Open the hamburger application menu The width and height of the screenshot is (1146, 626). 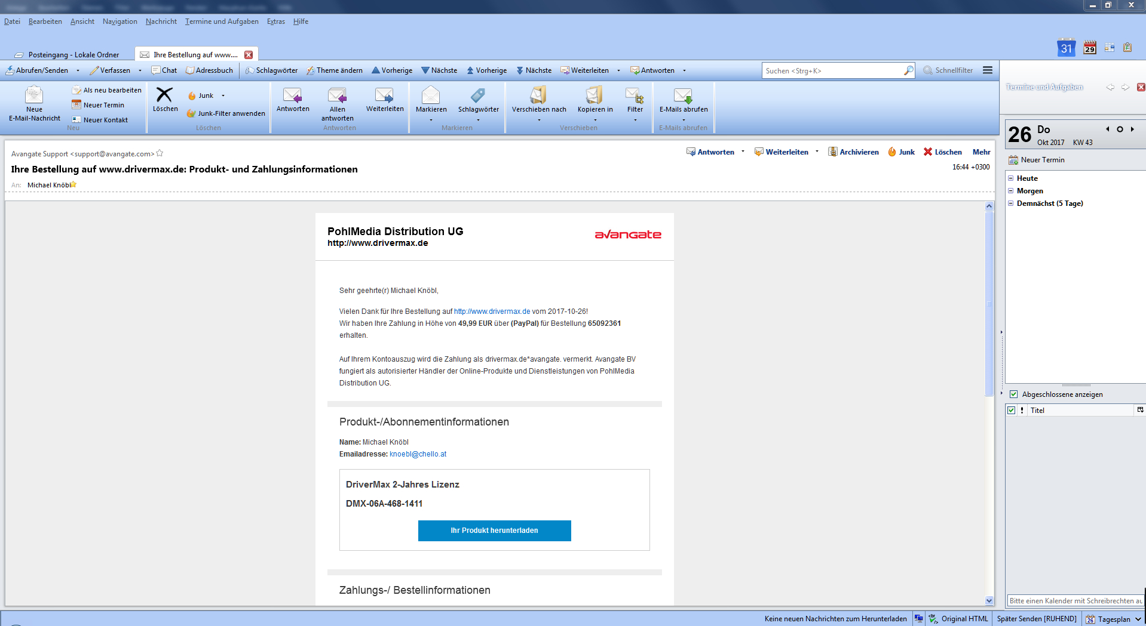pyautogui.click(x=988, y=70)
